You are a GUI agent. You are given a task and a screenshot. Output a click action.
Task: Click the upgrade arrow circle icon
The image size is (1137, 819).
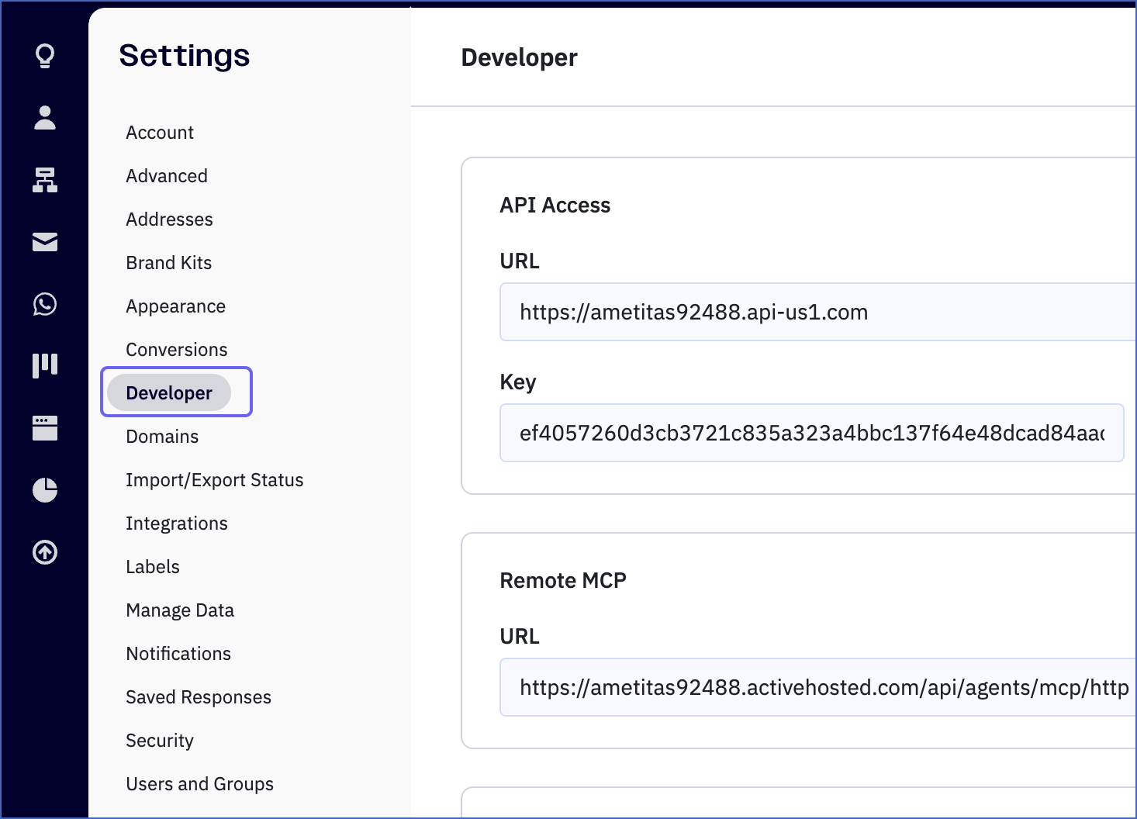coord(45,552)
